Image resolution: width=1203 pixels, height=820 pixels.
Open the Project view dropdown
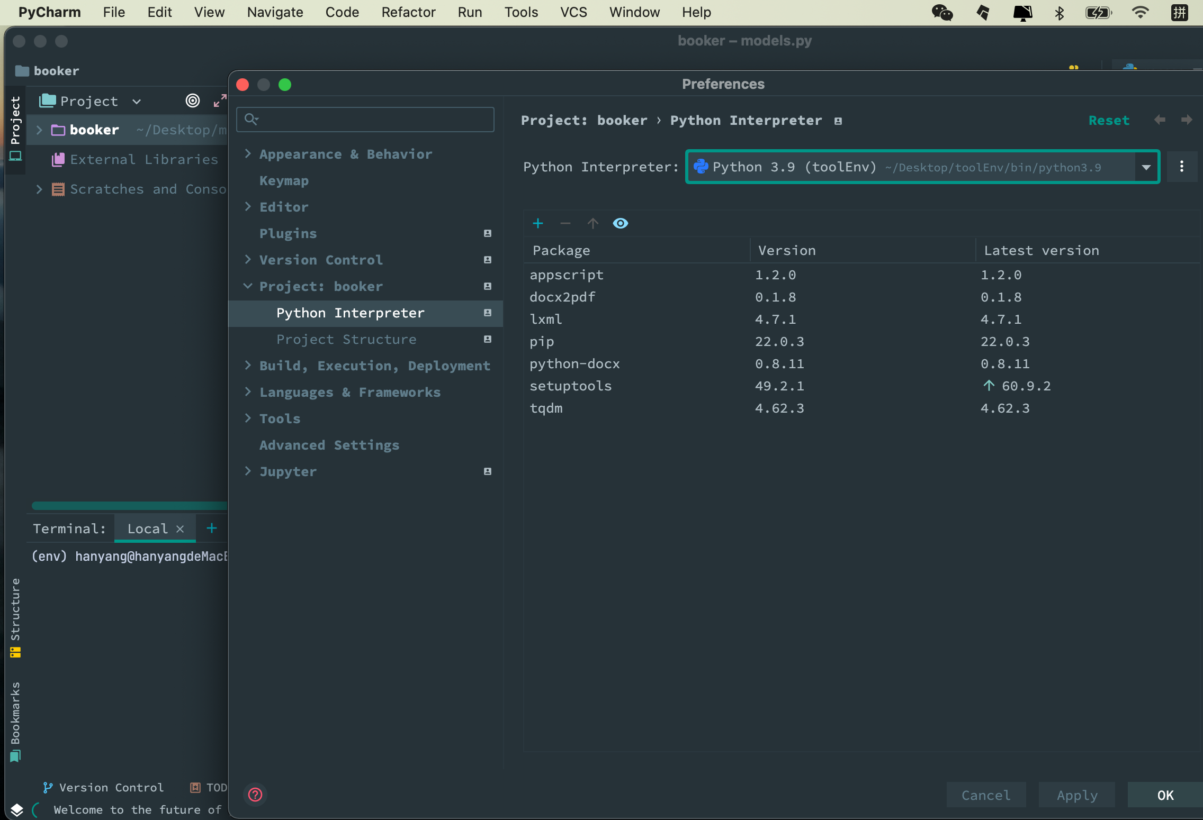tap(90, 101)
